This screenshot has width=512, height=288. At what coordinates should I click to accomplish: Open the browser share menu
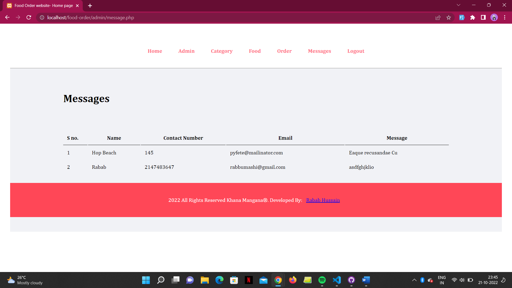tap(438, 18)
